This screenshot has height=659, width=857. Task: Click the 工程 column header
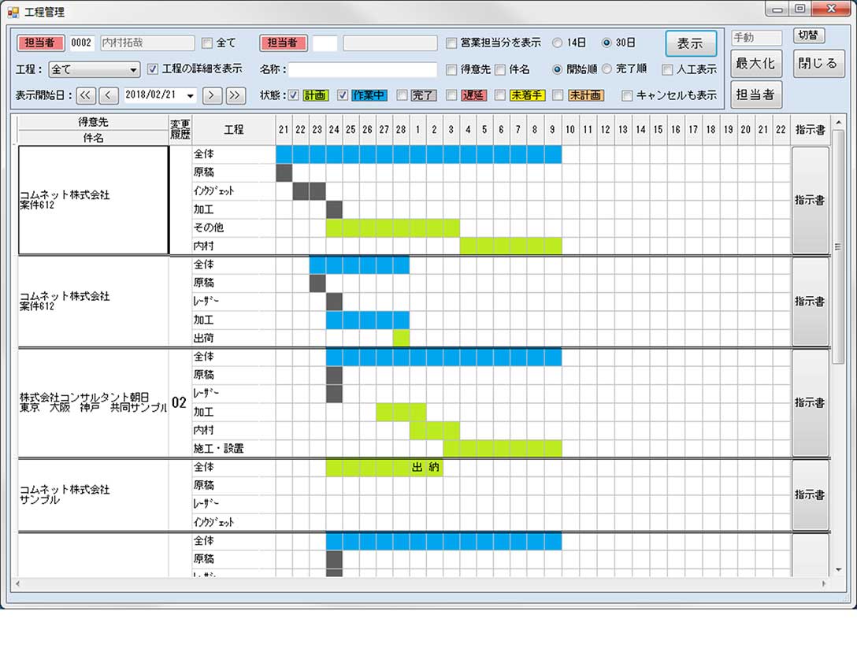pos(233,130)
